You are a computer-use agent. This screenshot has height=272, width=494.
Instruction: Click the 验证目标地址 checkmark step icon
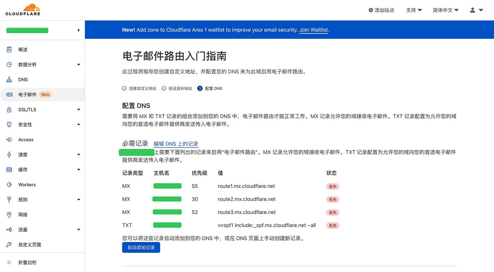[x=164, y=88]
